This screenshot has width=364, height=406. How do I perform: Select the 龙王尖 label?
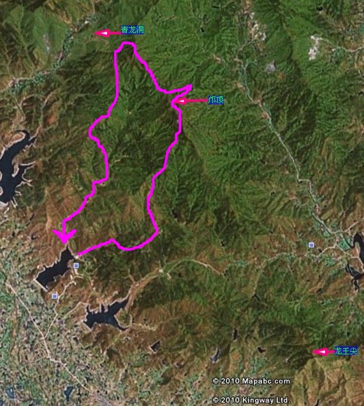[346, 351]
